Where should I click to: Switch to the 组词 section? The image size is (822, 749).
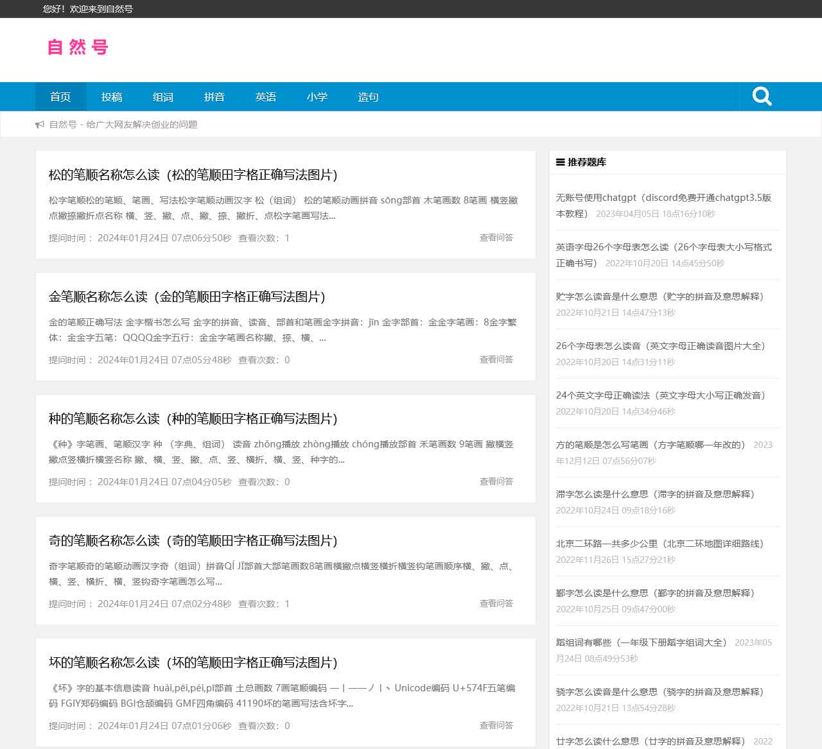pos(163,97)
